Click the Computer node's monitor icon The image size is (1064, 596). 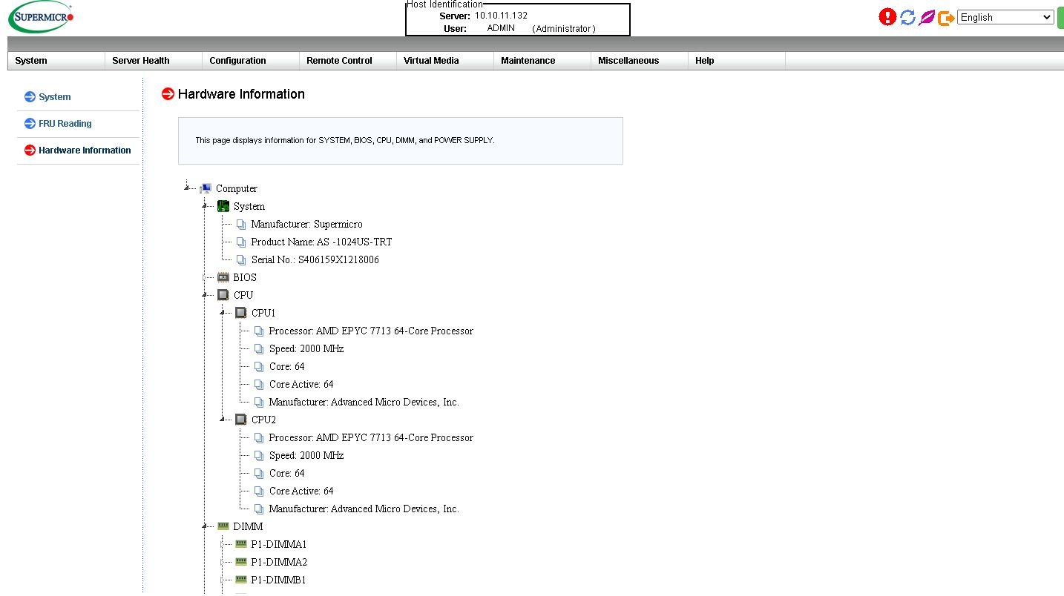pos(206,188)
